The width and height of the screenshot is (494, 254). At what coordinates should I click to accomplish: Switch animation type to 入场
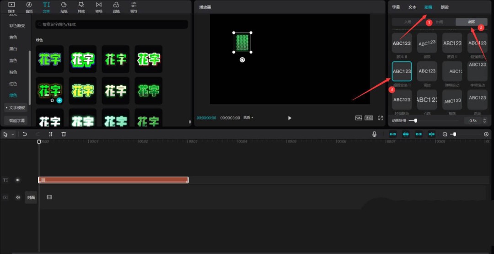point(408,22)
